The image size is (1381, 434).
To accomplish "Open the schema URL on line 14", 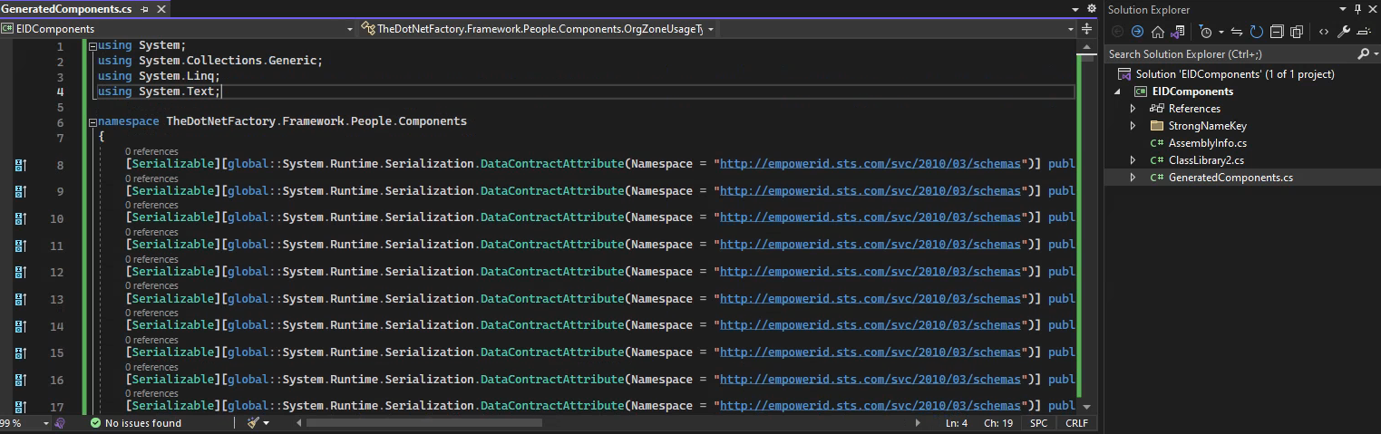I will click(x=870, y=325).
